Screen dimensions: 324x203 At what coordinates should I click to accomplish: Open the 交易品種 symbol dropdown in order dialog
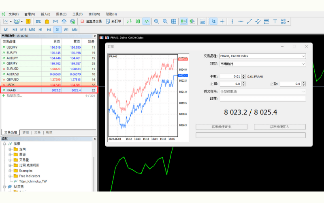coord(263,56)
